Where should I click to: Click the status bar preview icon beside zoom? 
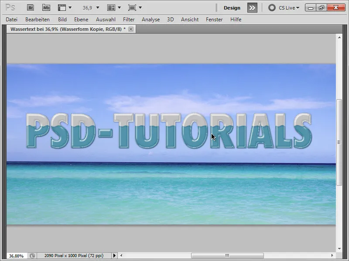point(32,256)
